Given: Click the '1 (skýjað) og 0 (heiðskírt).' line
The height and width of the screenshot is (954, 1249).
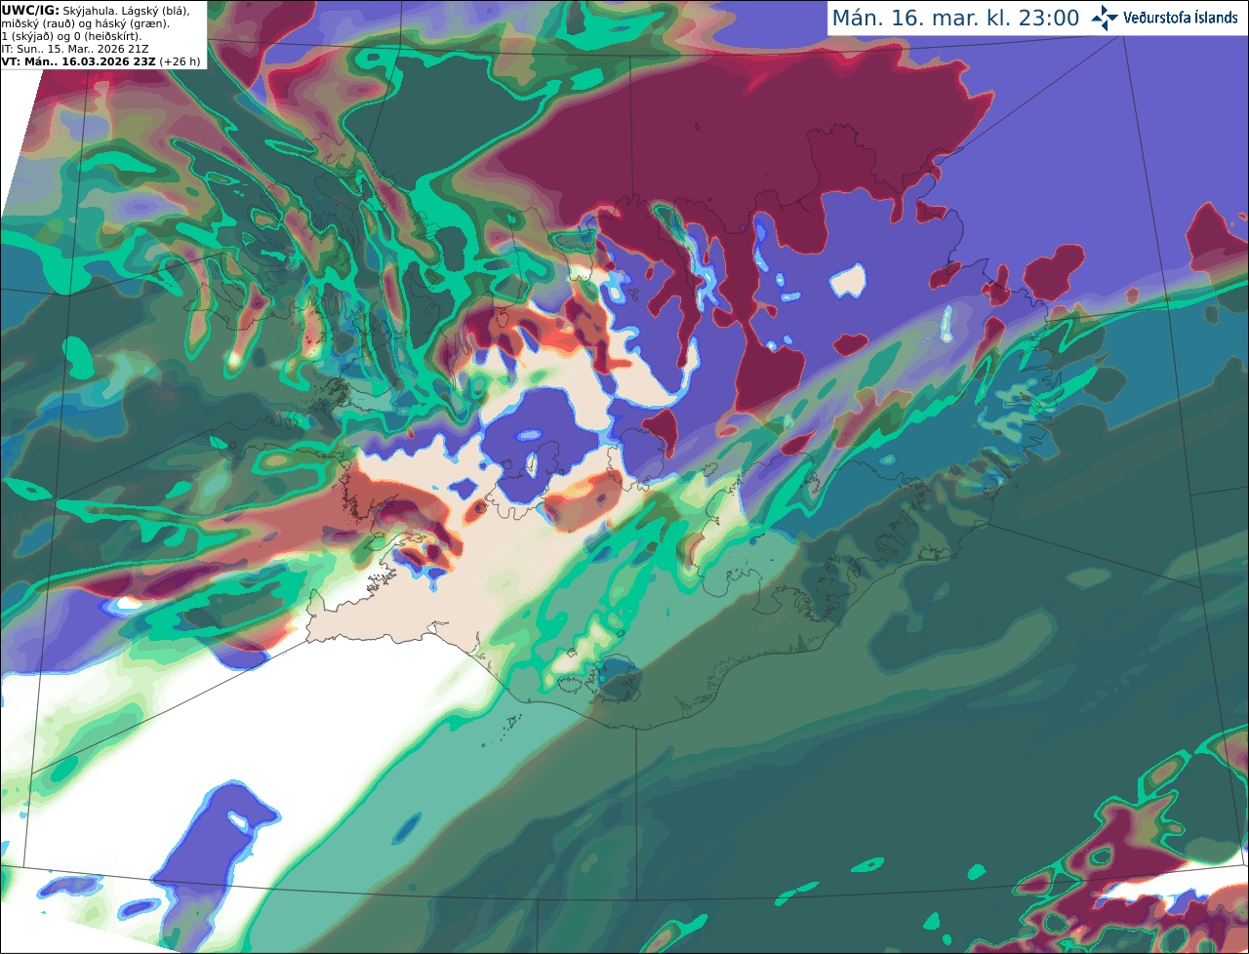Looking at the screenshot, I should click(72, 35).
